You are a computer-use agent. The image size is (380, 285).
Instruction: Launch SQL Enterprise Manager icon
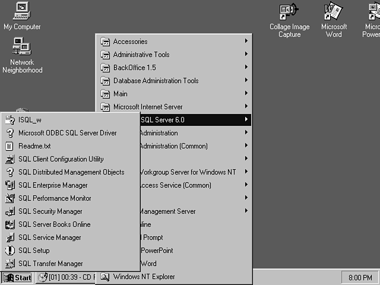9,185
